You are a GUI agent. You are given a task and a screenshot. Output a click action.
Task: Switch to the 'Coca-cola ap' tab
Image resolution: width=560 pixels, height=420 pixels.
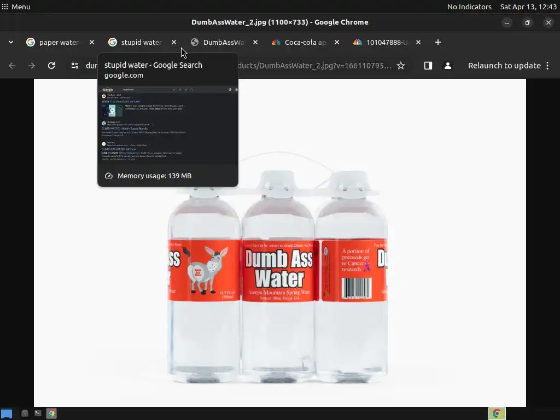tap(305, 42)
